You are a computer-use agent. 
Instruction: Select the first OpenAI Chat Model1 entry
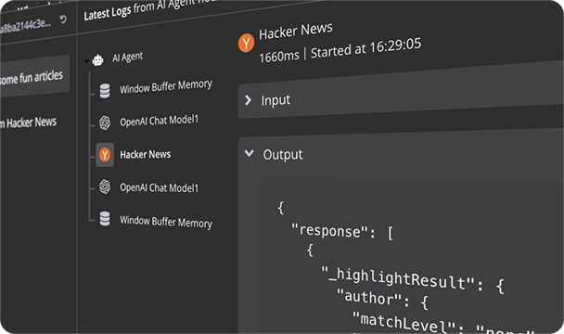point(159,121)
